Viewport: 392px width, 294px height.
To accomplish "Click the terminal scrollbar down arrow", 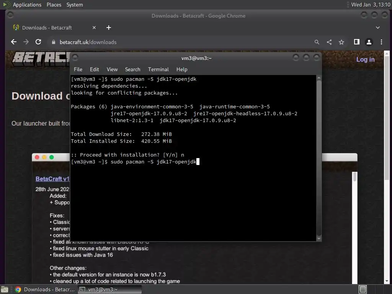I will [x=319, y=239].
